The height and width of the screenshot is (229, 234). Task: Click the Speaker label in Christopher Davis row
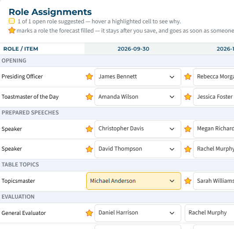click(11, 129)
